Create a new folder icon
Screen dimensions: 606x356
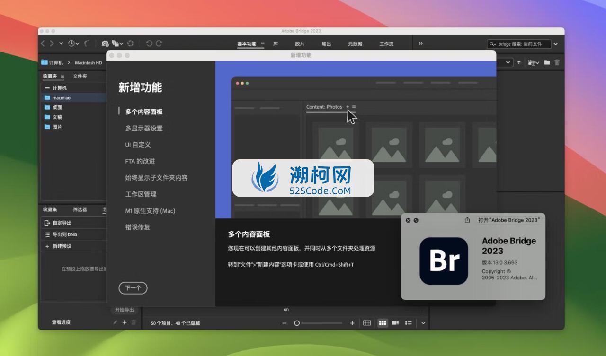pyautogui.click(x=547, y=62)
